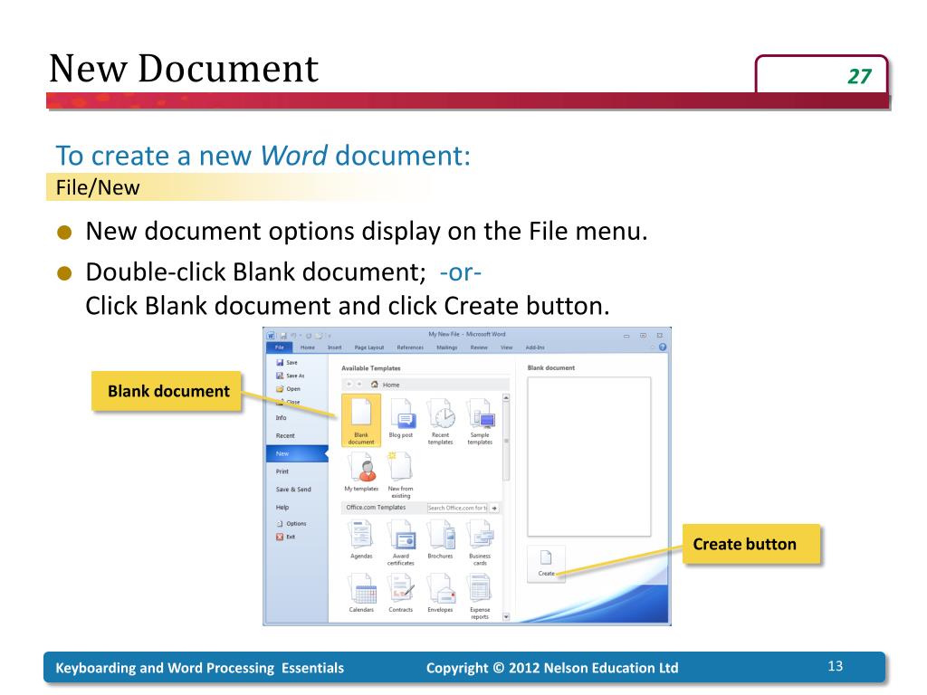This screenshot has height=695, width=927.
Task: Select Info in the File menu
Action: tap(296, 418)
